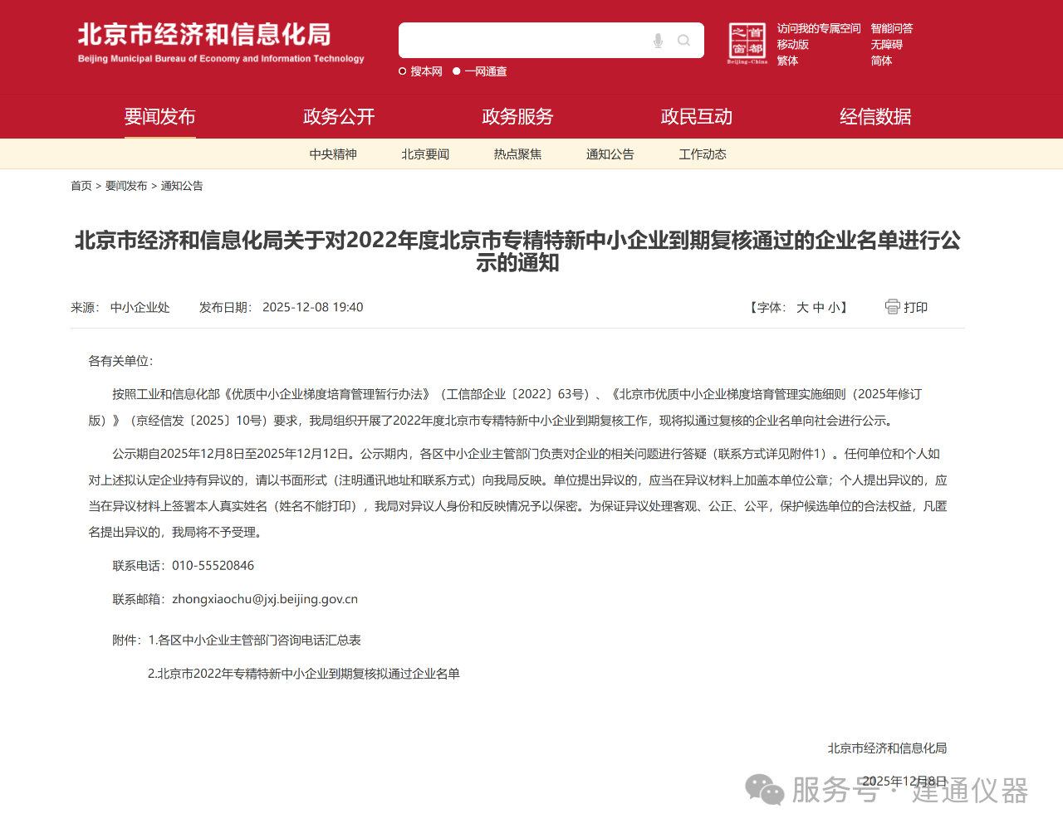Open the 首都之窗 Beijing-China logo
Screen dimensions: 1063x833
[747, 43]
